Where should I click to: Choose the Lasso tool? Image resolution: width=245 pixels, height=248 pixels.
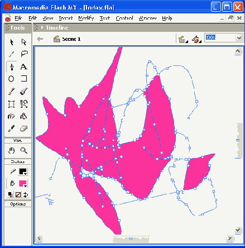(x=24, y=54)
